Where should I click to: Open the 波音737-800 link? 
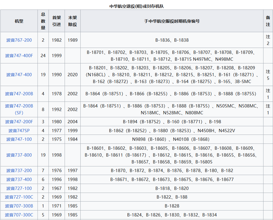[19, 155]
